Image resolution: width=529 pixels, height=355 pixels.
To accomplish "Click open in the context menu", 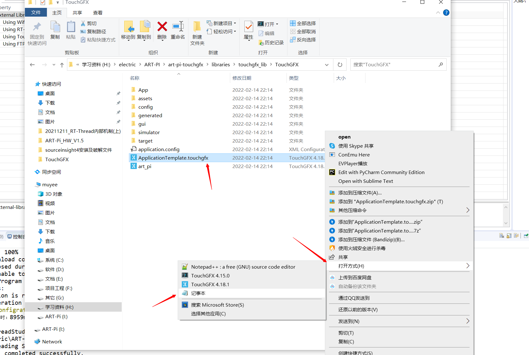I will click(x=399, y=137).
